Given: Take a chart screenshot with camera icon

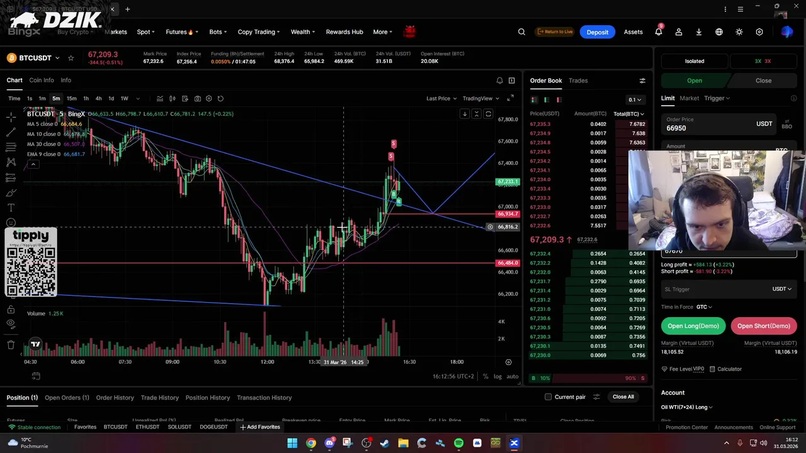Looking at the screenshot, I should coord(198,98).
